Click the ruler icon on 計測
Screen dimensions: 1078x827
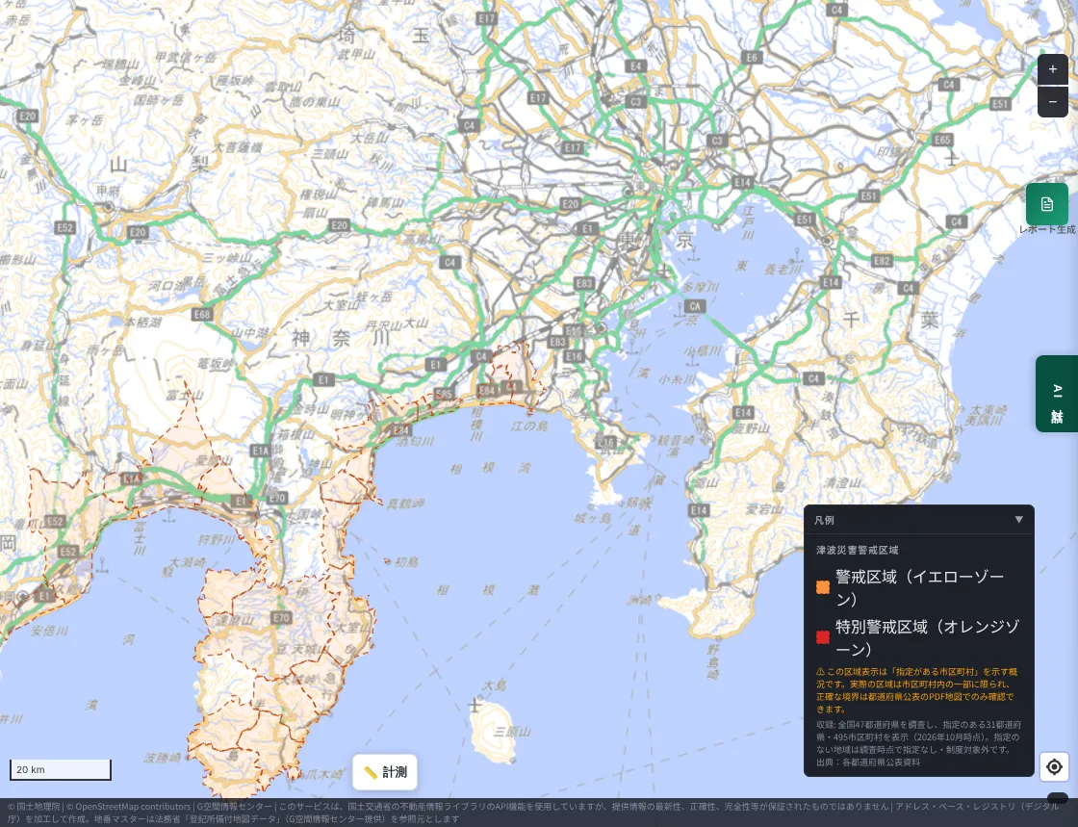pos(370,773)
